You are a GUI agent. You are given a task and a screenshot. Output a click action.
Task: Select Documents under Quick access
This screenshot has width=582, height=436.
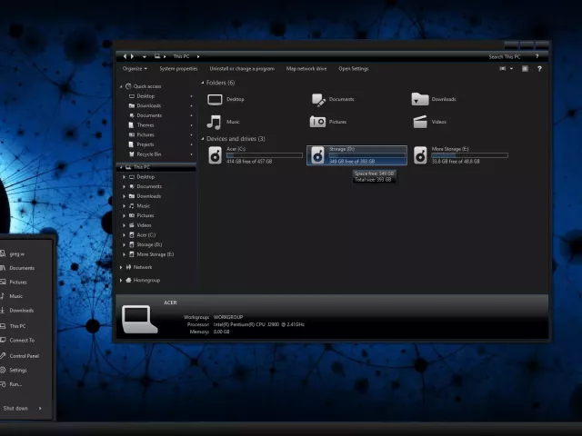pyautogui.click(x=149, y=115)
